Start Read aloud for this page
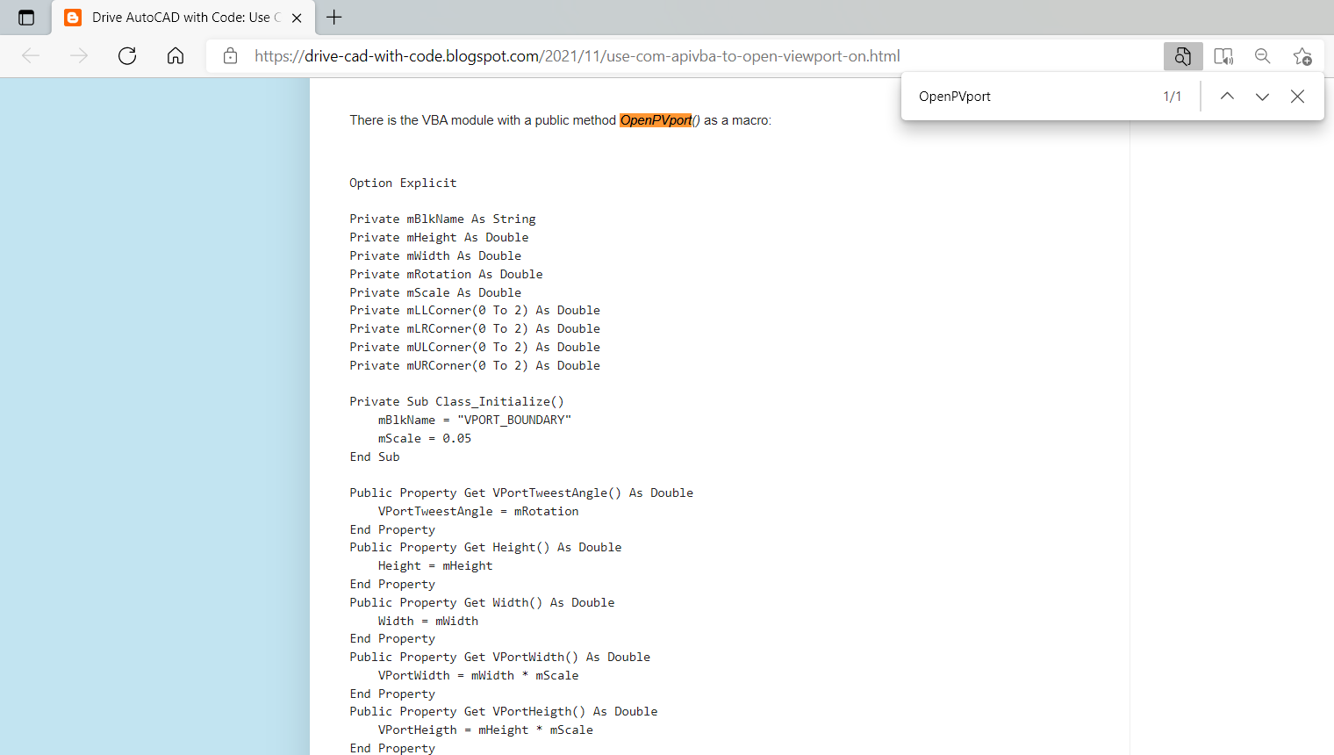 click(1223, 55)
